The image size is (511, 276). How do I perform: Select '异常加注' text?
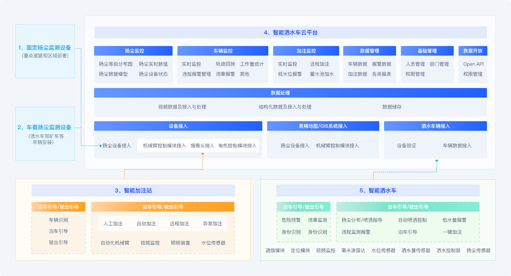(x=213, y=224)
